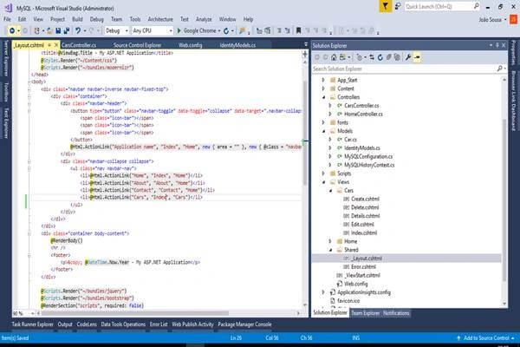
Task: Open the Any CPU platform dropdown
Action: [x=153, y=30]
